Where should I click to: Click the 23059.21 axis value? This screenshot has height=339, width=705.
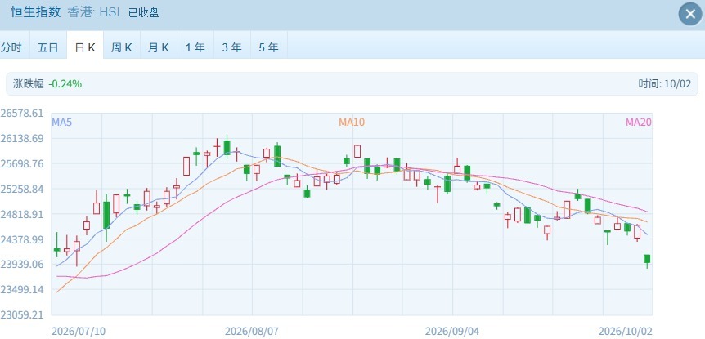(x=22, y=314)
